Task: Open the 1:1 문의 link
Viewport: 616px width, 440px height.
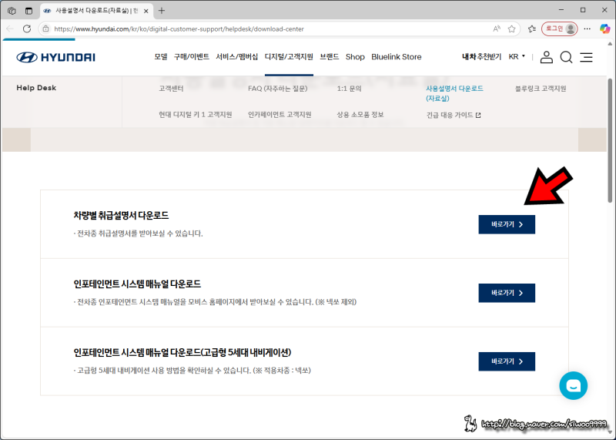Action: click(x=349, y=89)
